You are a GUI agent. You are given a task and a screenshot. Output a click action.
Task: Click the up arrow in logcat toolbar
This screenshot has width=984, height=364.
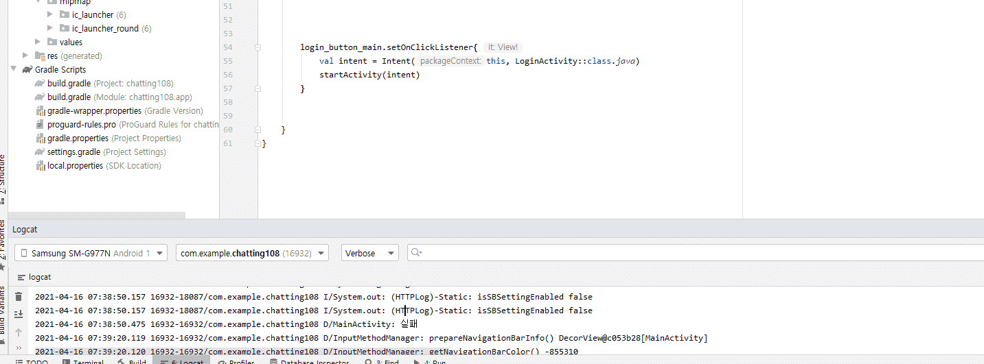(19, 332)
